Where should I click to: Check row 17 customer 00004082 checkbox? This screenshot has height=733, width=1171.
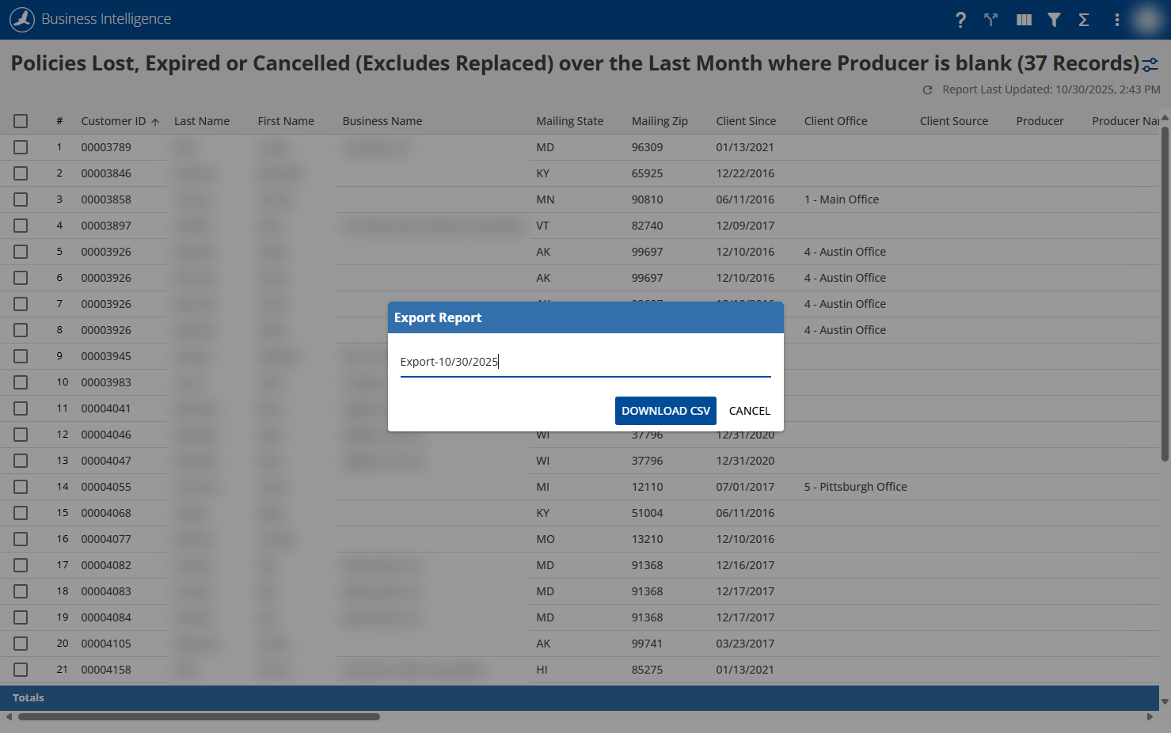pyautogui.click(x=21, y=565)
